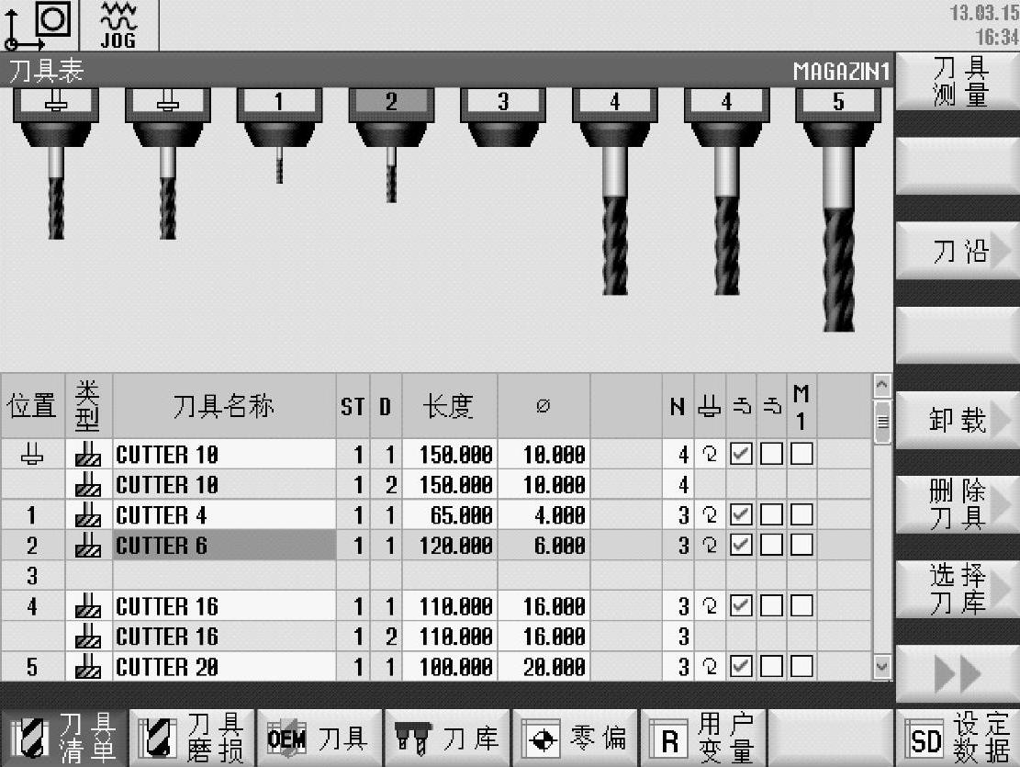Open the 选择刀库 magazine selection softkey

(x=957, y=589)
